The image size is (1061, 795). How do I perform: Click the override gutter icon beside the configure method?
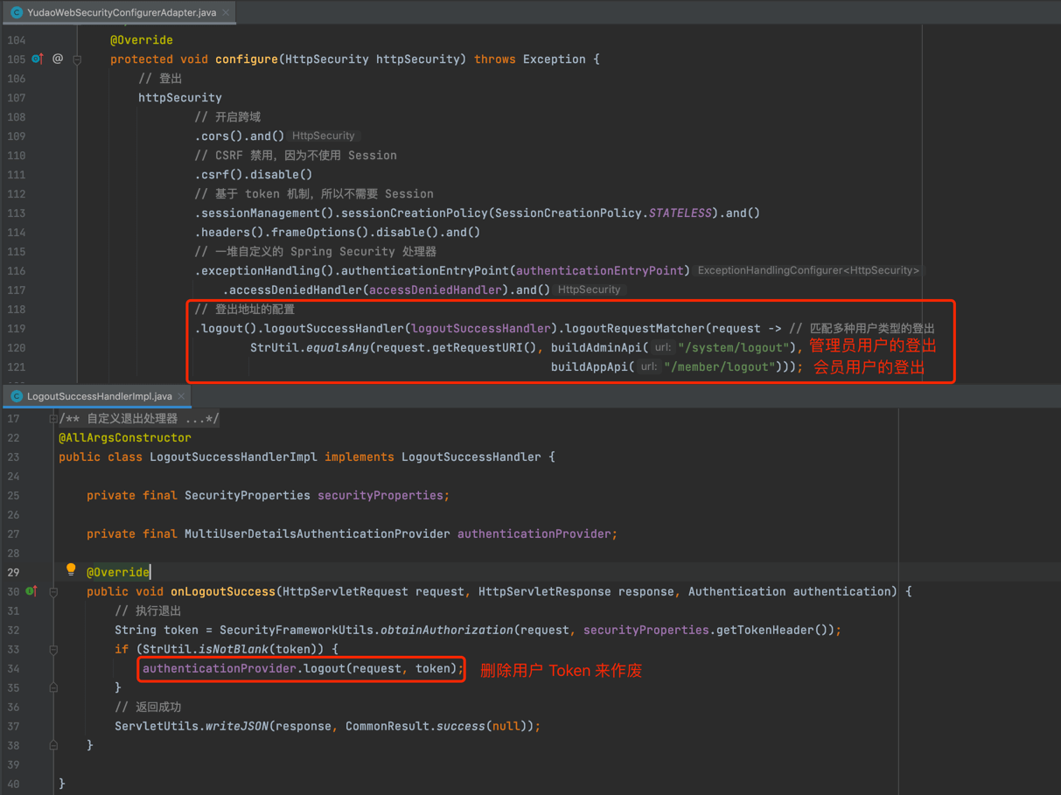point(37,59)
